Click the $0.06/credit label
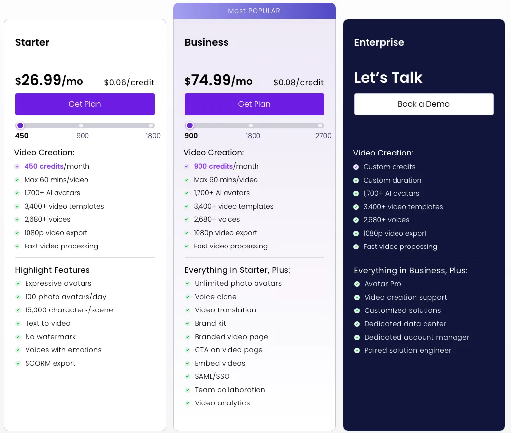The height and width of the screenshot is (433, 511). [129, 82]
